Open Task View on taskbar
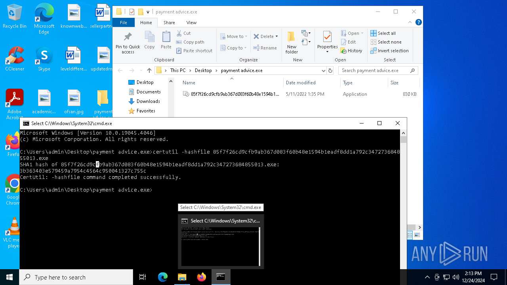 click(143, 277)
